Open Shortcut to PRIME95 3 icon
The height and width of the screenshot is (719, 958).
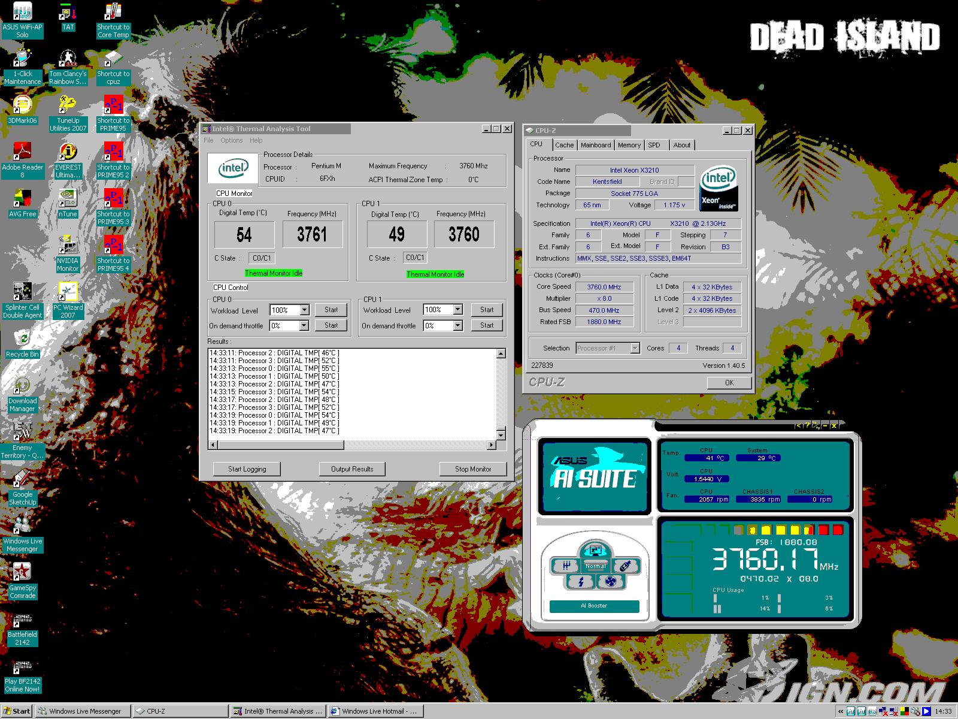tap(113, 207)
